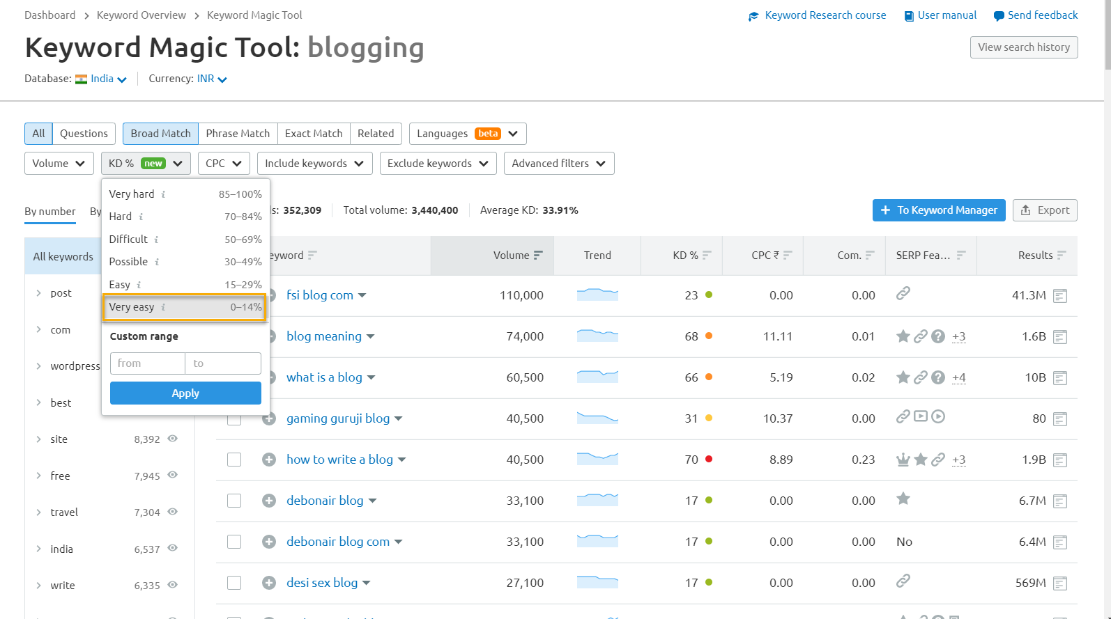
Task: Choose the 'Possible' KD range option
Action: [x=185, y=262]
